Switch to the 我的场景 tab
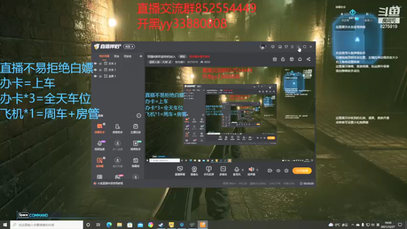407x229 pixels. click(x=104, y=56)
